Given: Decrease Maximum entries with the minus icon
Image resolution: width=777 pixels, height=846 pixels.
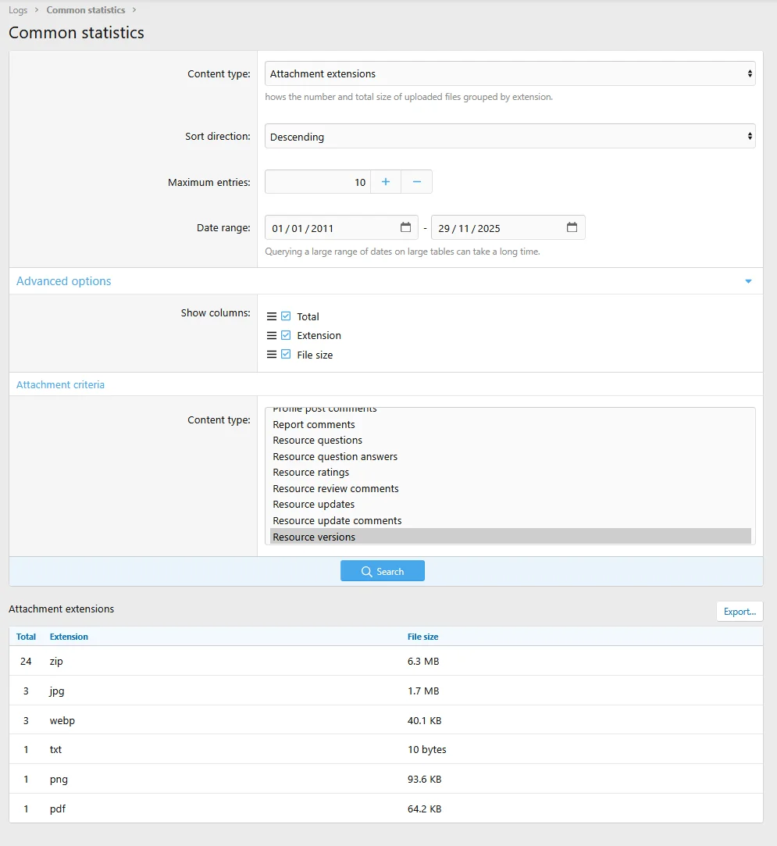Looking at the screenshot, I should (416, 181).
